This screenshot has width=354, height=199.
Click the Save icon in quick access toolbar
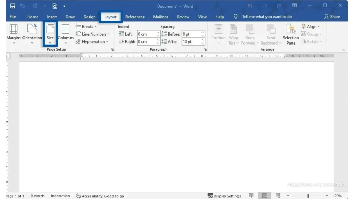[x=12, y=6]
